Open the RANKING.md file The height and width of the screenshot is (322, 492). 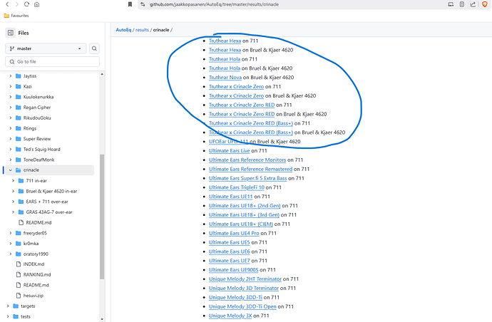tap(37, 274)
